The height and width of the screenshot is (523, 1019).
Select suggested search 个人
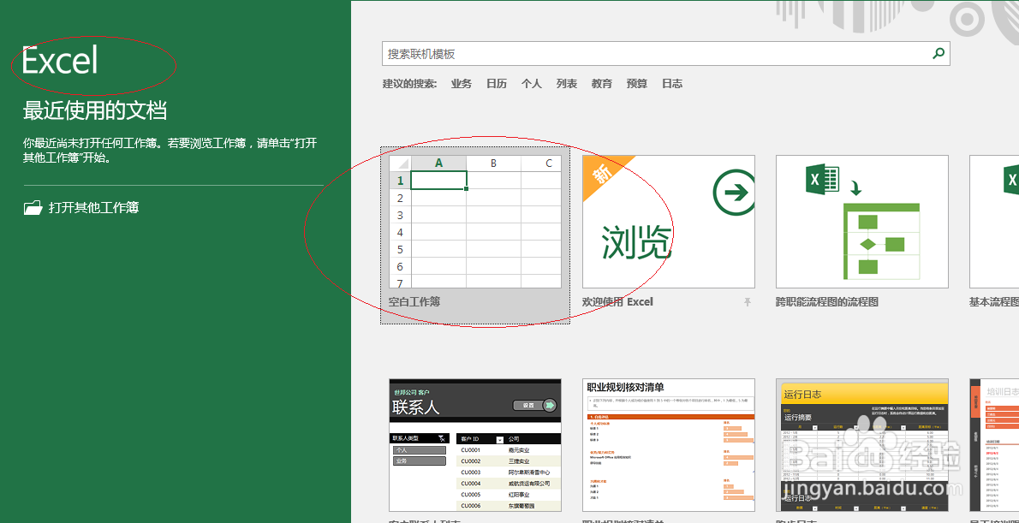pos(532,84)
